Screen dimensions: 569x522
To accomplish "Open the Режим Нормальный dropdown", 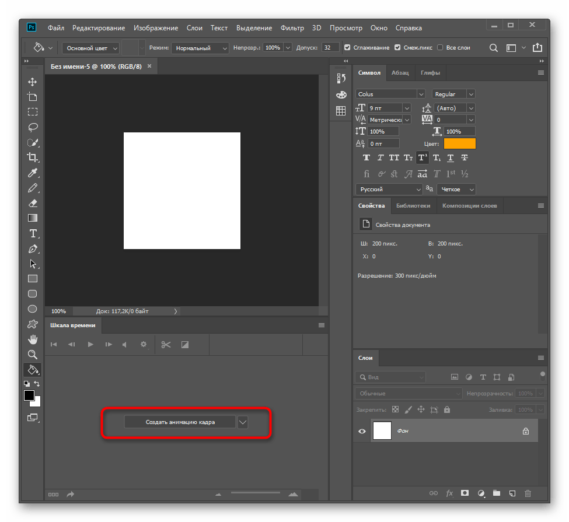I will click(x=200, y=48).
